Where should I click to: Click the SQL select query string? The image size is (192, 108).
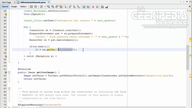tap(66, 37)
